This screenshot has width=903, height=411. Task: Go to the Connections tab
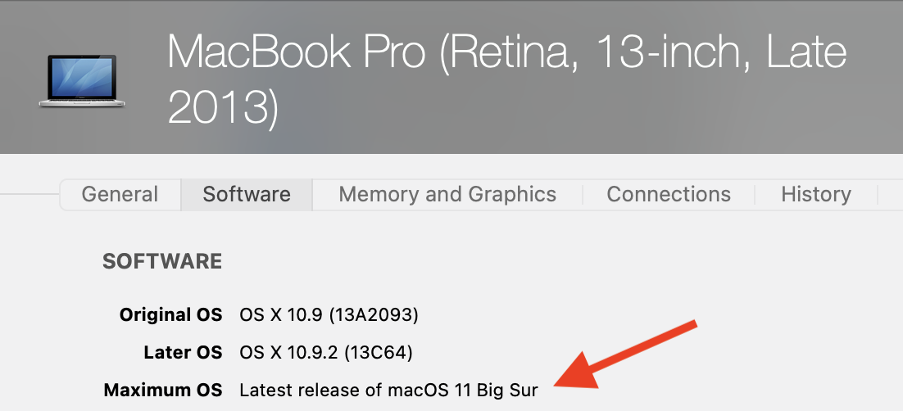(669, 194)
